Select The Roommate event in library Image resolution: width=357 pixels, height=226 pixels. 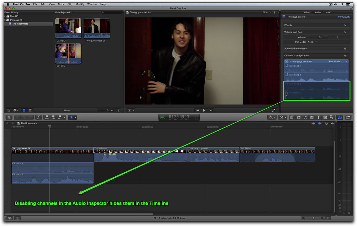tap(20, 24)
